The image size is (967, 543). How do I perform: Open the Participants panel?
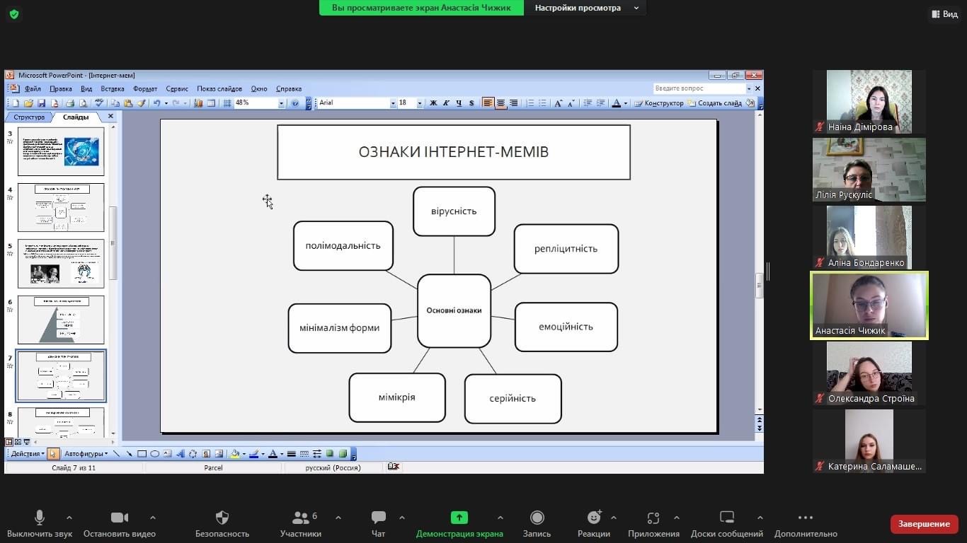tap(300, 518)
